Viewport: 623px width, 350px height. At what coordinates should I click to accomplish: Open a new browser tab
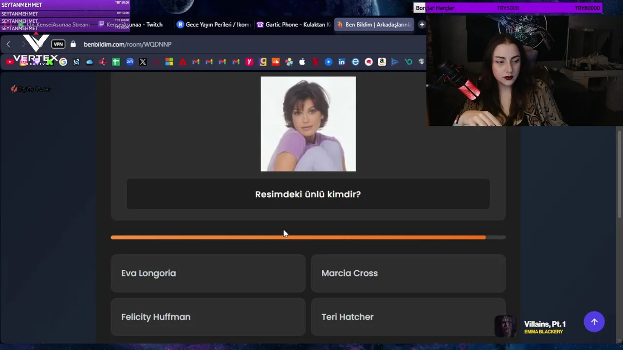[x=421, y=24]
